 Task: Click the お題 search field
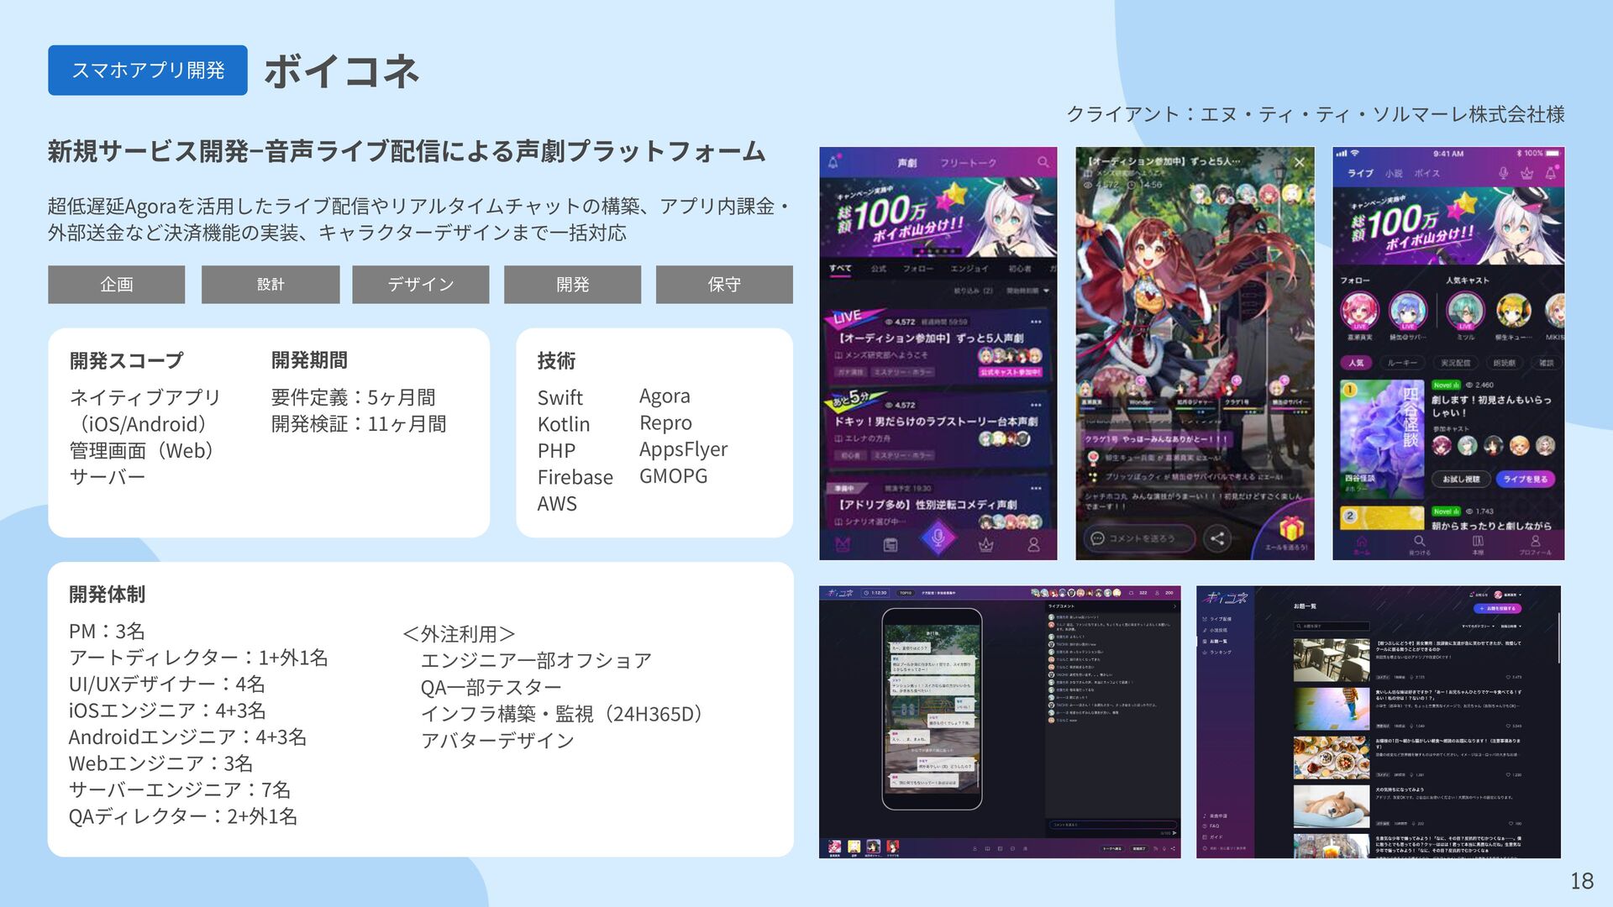click(x=1332, y=626)
